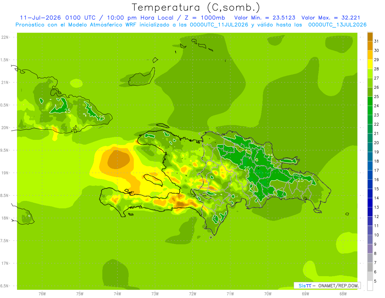This screenshot has width=385, height=298.
Task: Pick legend swatch between labels 6 and 7
Action: (370, 267)
